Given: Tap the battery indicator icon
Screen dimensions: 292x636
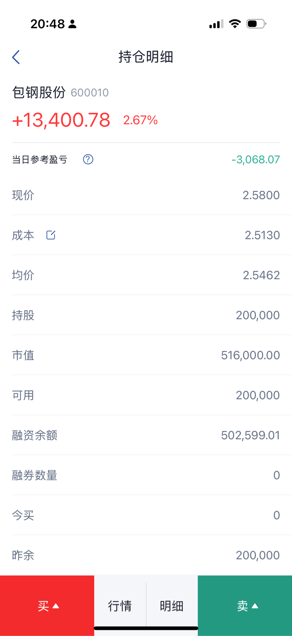Looking at the screenshot, I should [256, 24].
